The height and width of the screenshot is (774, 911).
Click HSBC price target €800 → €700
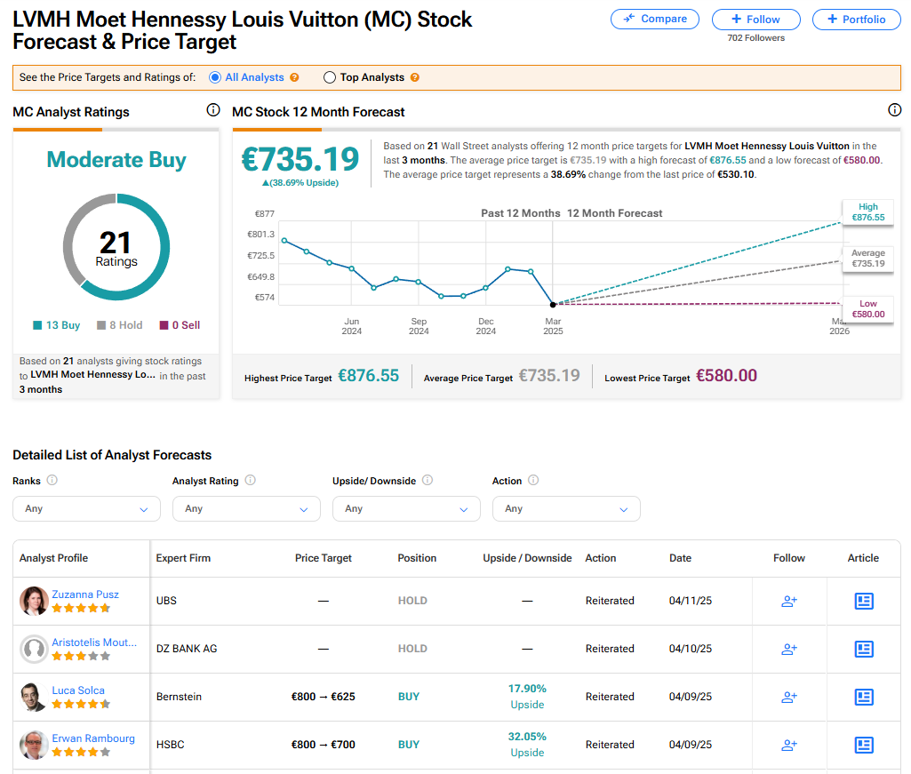[x=323, y=745]
